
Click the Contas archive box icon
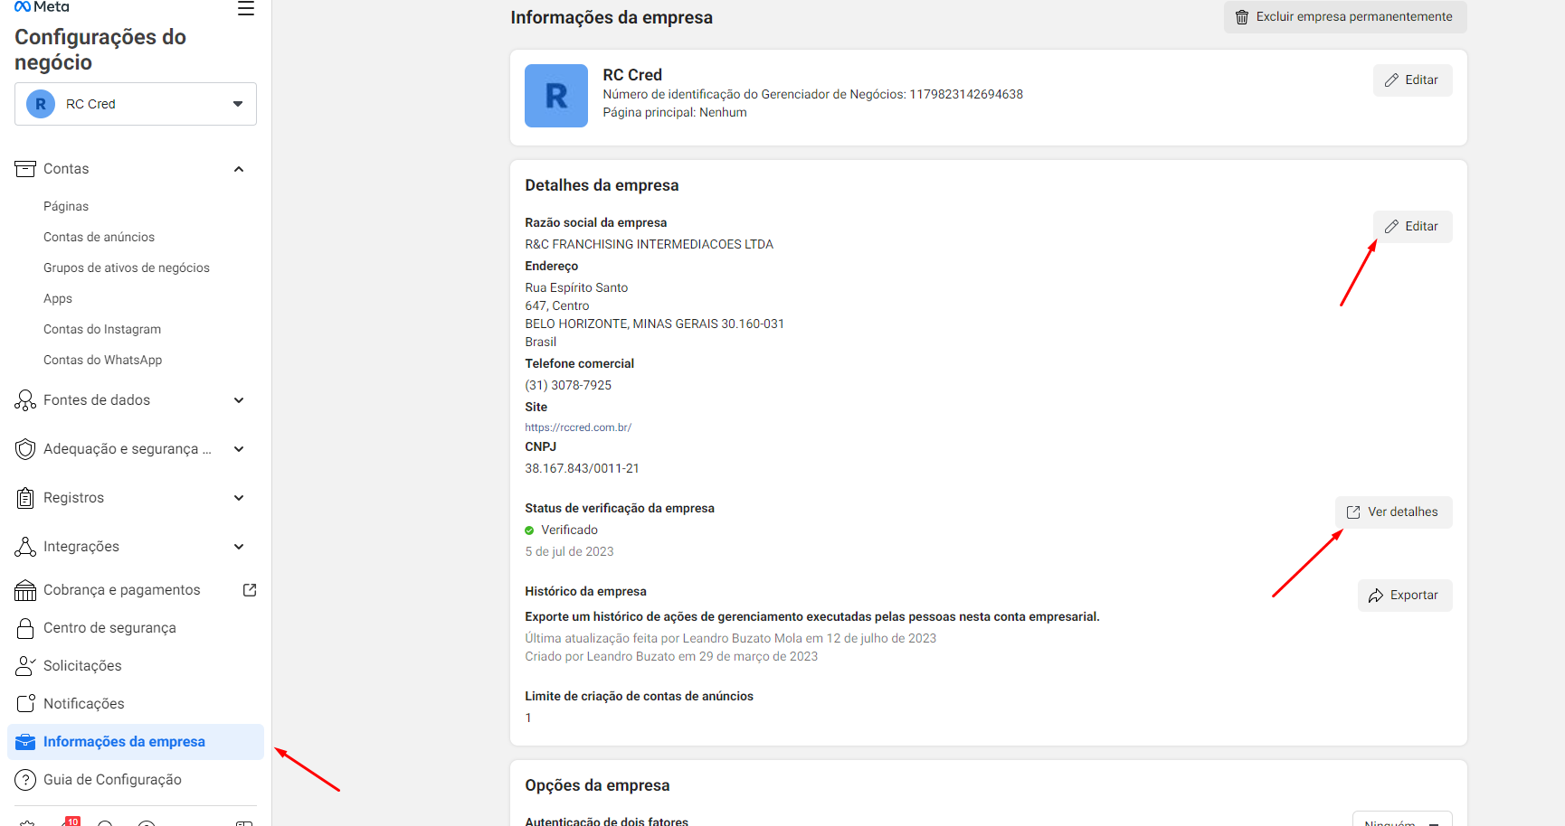click(x=25, y=169)
